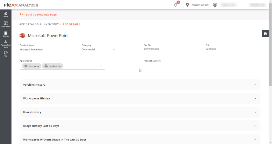Click the Productivity app group chip
Viewport: 272px width, 144px height.
coord(53,66)
